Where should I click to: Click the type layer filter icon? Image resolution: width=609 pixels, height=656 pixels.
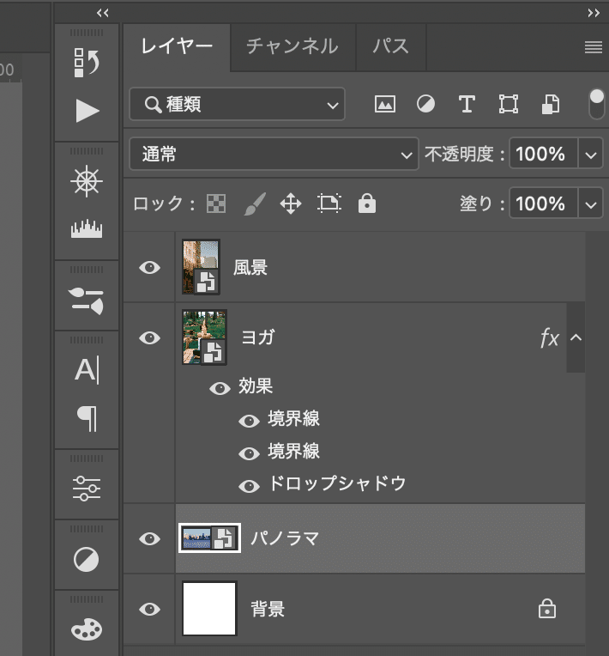[467, 105]
